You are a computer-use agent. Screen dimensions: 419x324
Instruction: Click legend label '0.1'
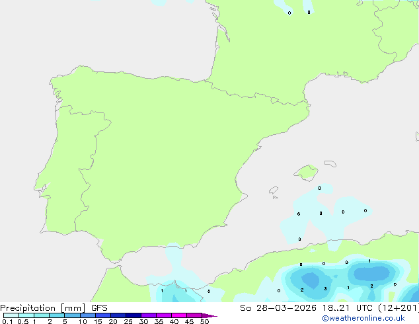point(7,321)
